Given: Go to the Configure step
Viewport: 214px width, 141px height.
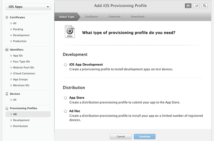Looking at the screenshot, I should click(x=91, y=17).
